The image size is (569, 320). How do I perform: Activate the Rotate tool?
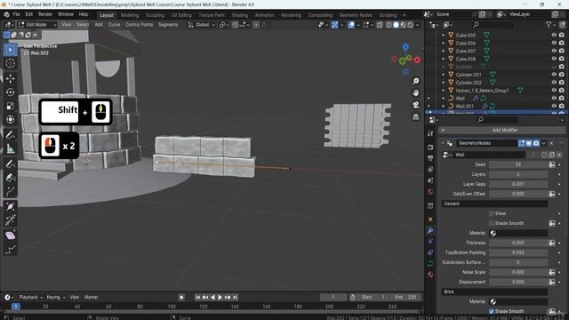pyautogui.click(x=10, y=92)
